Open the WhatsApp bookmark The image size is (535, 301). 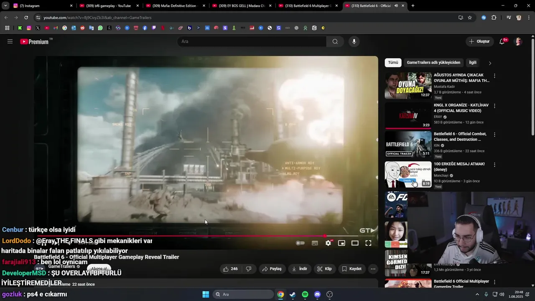point(100,28)
